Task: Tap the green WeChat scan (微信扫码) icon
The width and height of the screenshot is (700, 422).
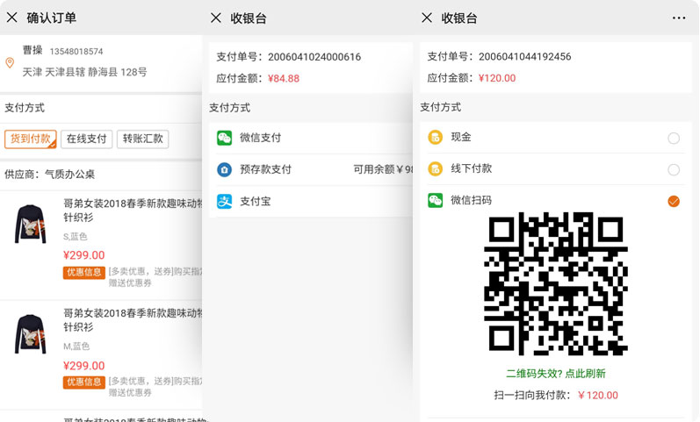Action: coord(435,201)
